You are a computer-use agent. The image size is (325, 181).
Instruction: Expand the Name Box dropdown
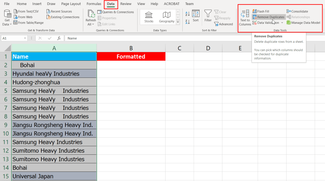tap(25, 38)
